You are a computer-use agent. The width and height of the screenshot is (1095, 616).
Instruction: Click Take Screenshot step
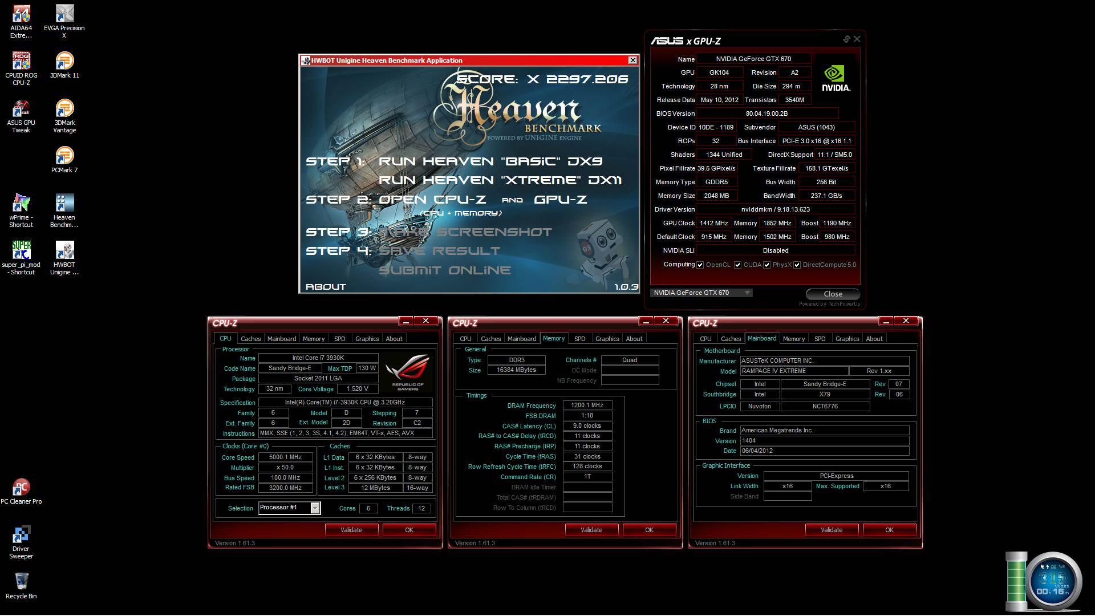[x=465, y=232]
